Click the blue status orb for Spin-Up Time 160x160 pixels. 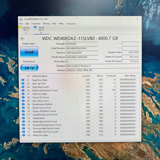point(23,83)
